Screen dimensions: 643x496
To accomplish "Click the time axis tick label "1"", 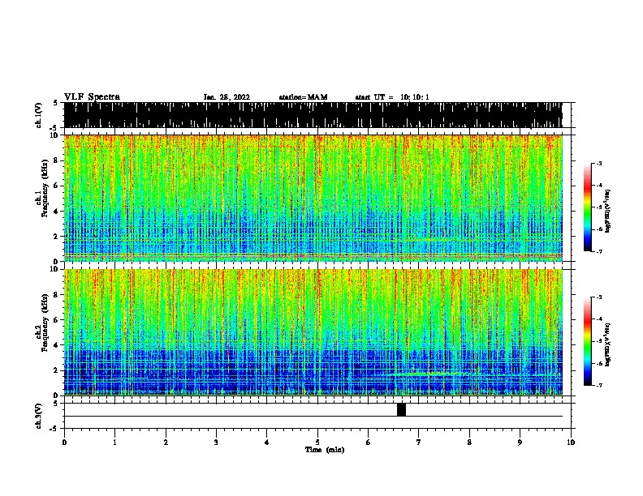I will click(114, 443).
